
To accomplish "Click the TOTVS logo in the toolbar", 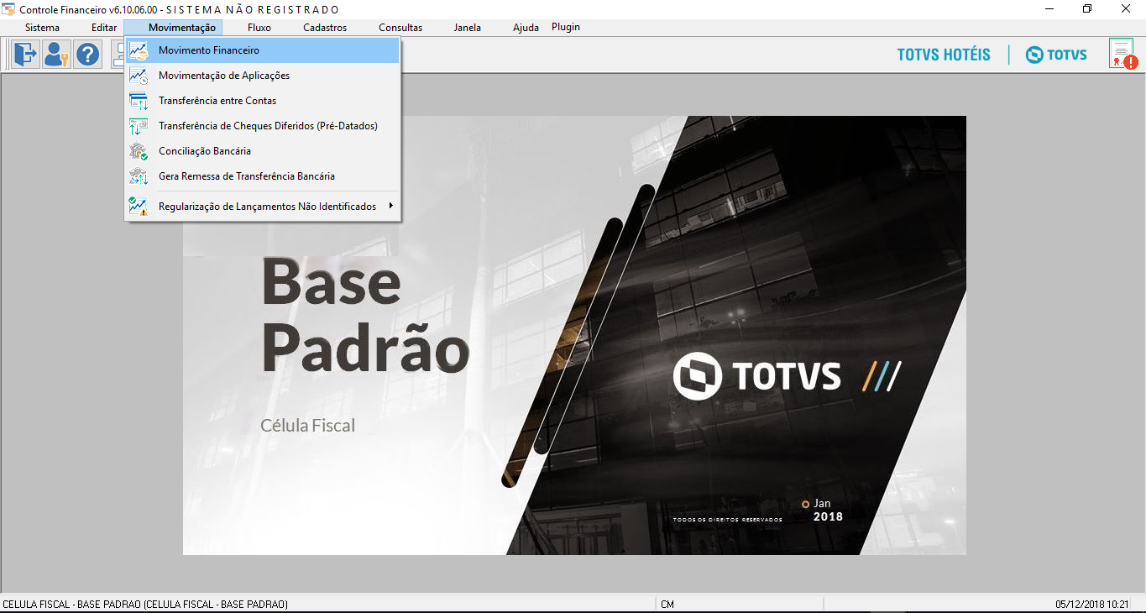I will 1056,55.
